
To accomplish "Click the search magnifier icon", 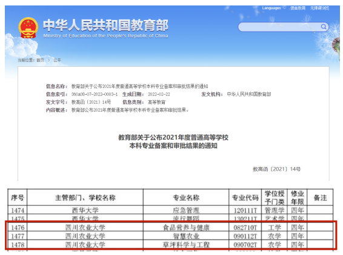I will [324, 27].
